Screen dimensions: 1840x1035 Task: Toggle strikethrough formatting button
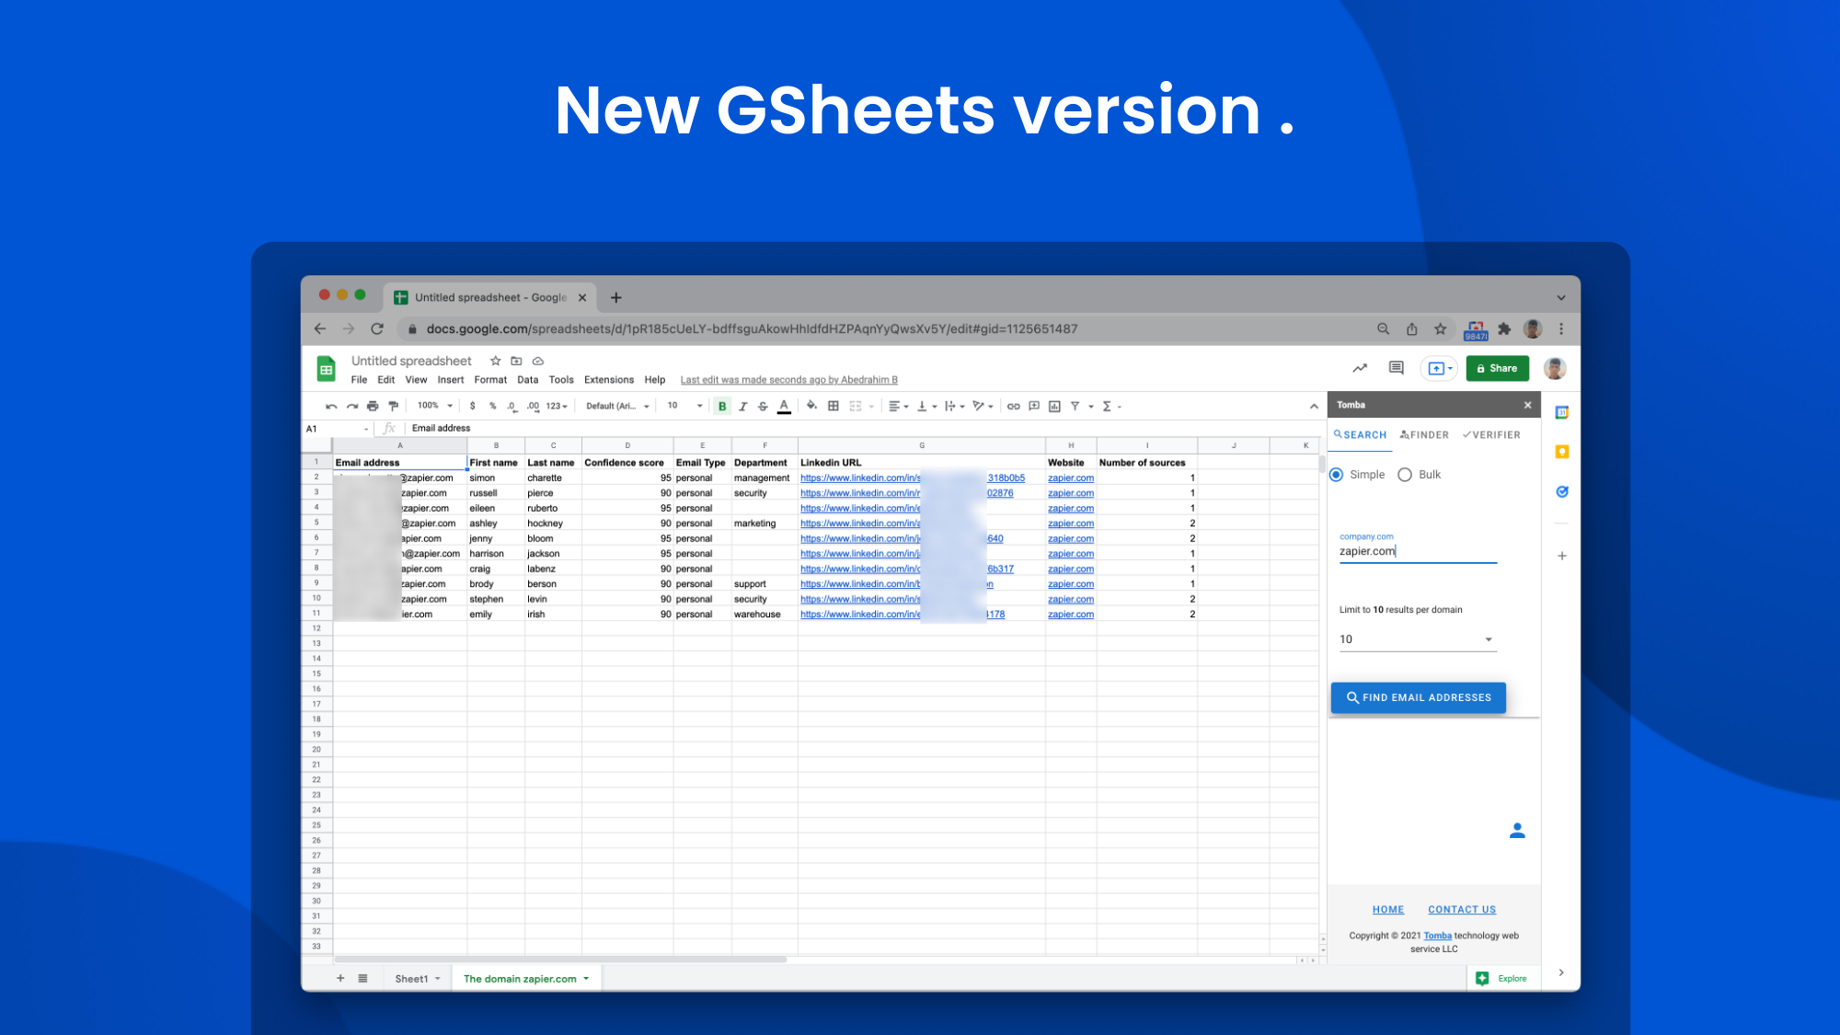coord(763,406)
